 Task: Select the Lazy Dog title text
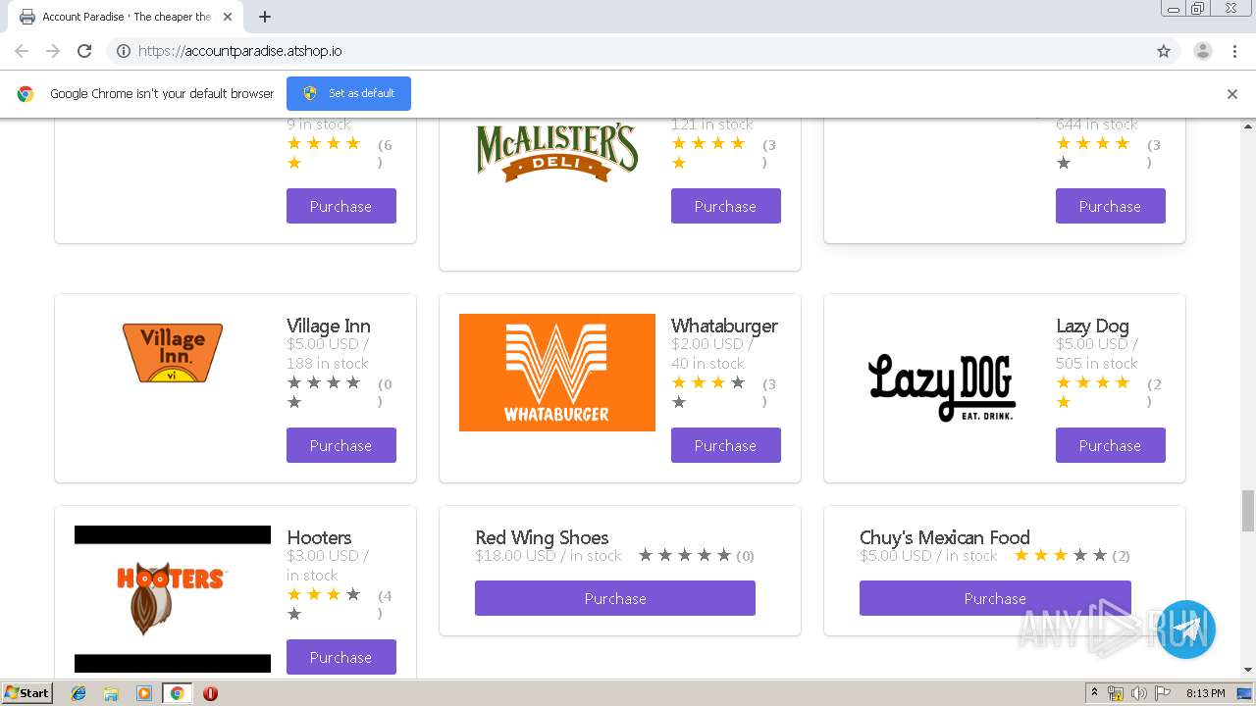point(1092,326)
